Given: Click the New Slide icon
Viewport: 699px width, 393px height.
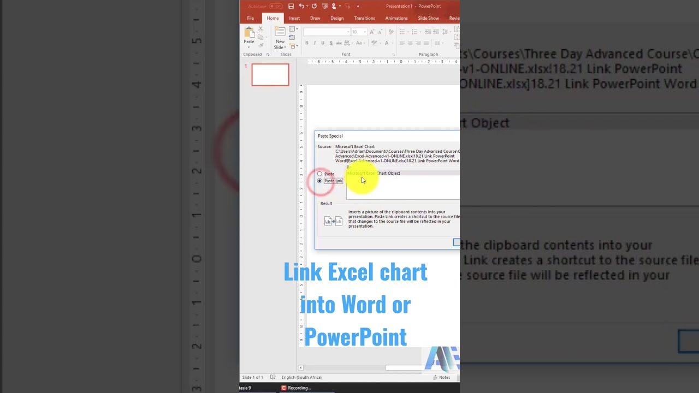Looking at the screenshot, I should (280, 31).
